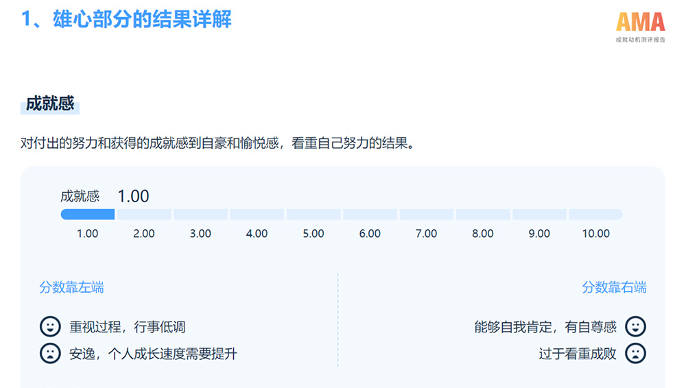Click the 9.00 scale label

539,234
